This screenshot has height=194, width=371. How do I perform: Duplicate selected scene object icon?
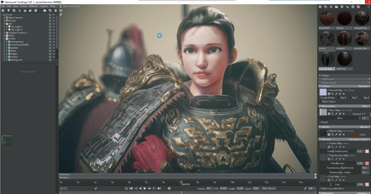click(50, 10)
